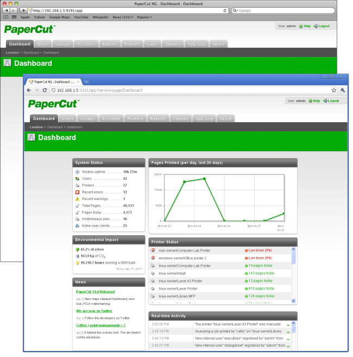Click the Chrome wrench settings icon
353x357 pixels.
(x=343, y=90)
